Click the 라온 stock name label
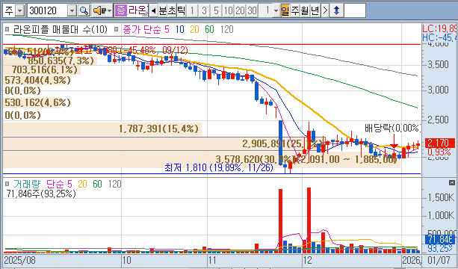 [x=137, y=10]
